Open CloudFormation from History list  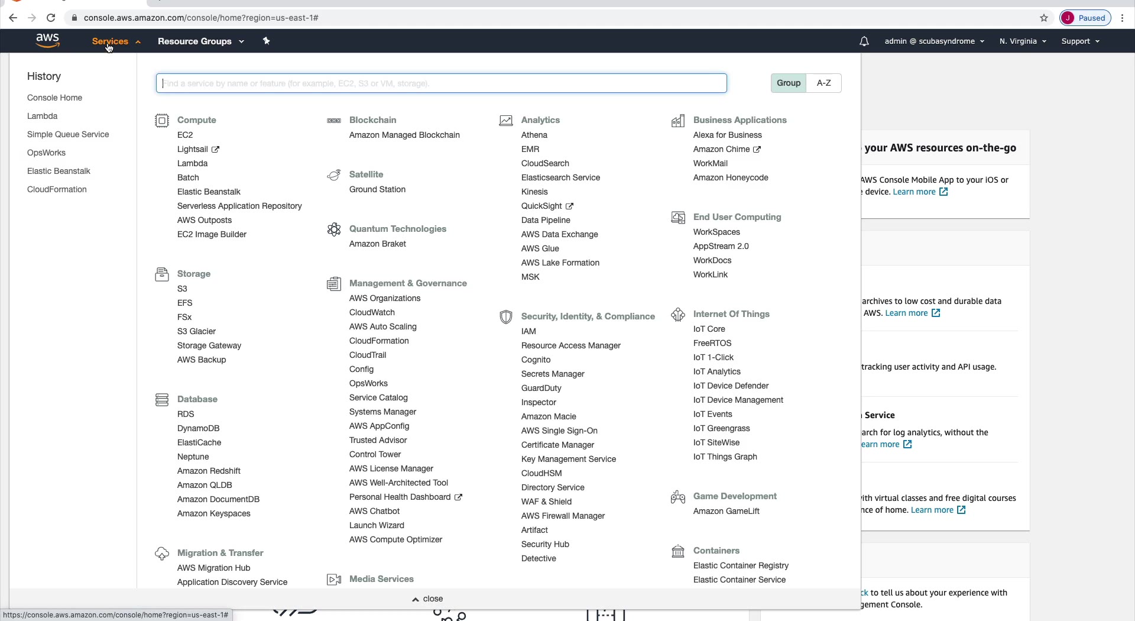[x=57, y=189]
